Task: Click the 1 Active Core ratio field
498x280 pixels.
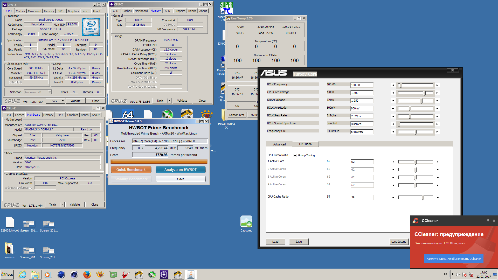Action: pos(362,162)
